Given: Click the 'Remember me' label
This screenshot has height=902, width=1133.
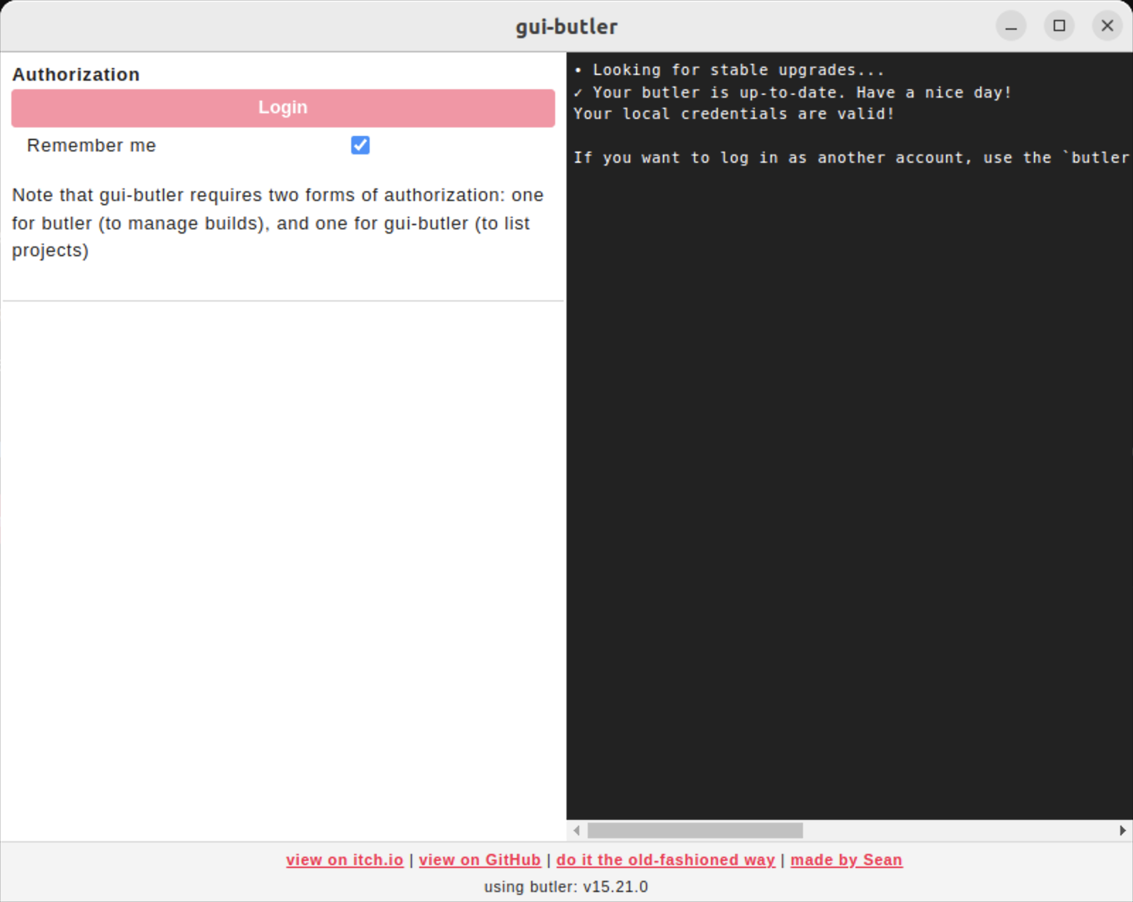Looking at the screenshot, I should 91,145.
